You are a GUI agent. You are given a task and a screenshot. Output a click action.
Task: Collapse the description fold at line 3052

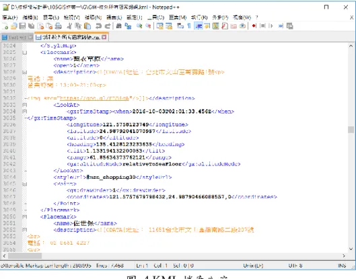coord(25,230)
